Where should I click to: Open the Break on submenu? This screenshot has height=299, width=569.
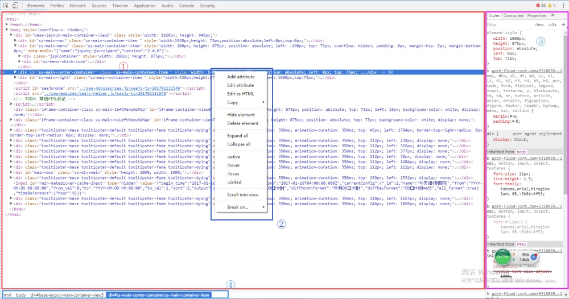[241, 207]
